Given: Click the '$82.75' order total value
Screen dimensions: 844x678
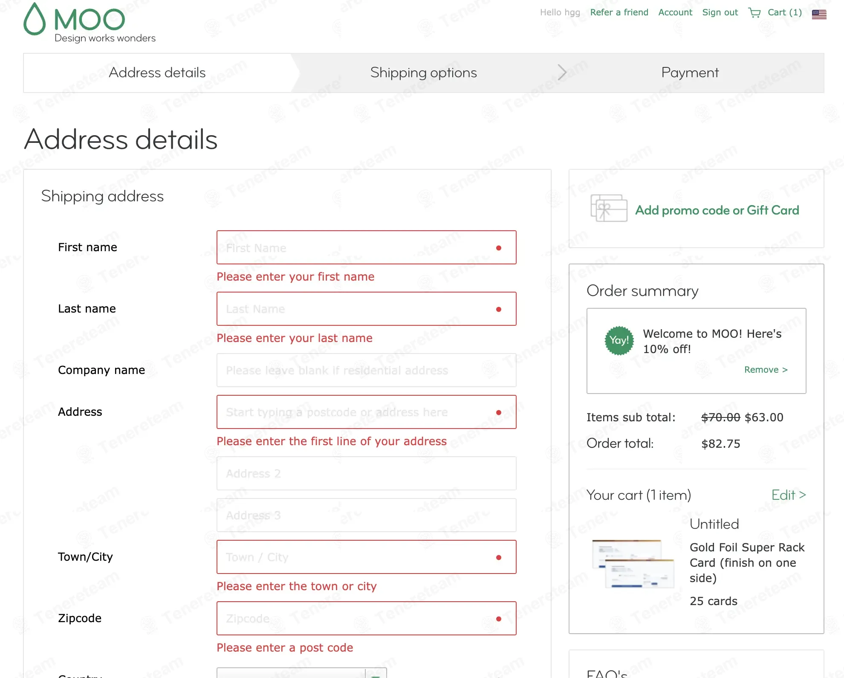Looking at the screenshot, I should [x=721, y=444].
